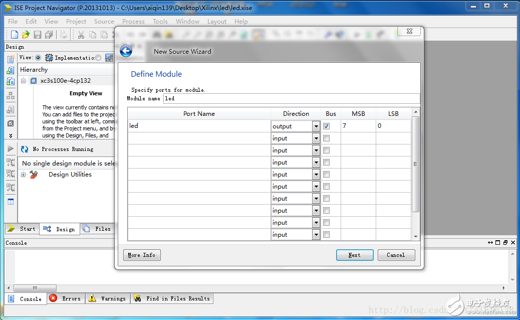Click the Paste icon in the toolbar
The image size is (520, 320).
[x=105, y=35]
